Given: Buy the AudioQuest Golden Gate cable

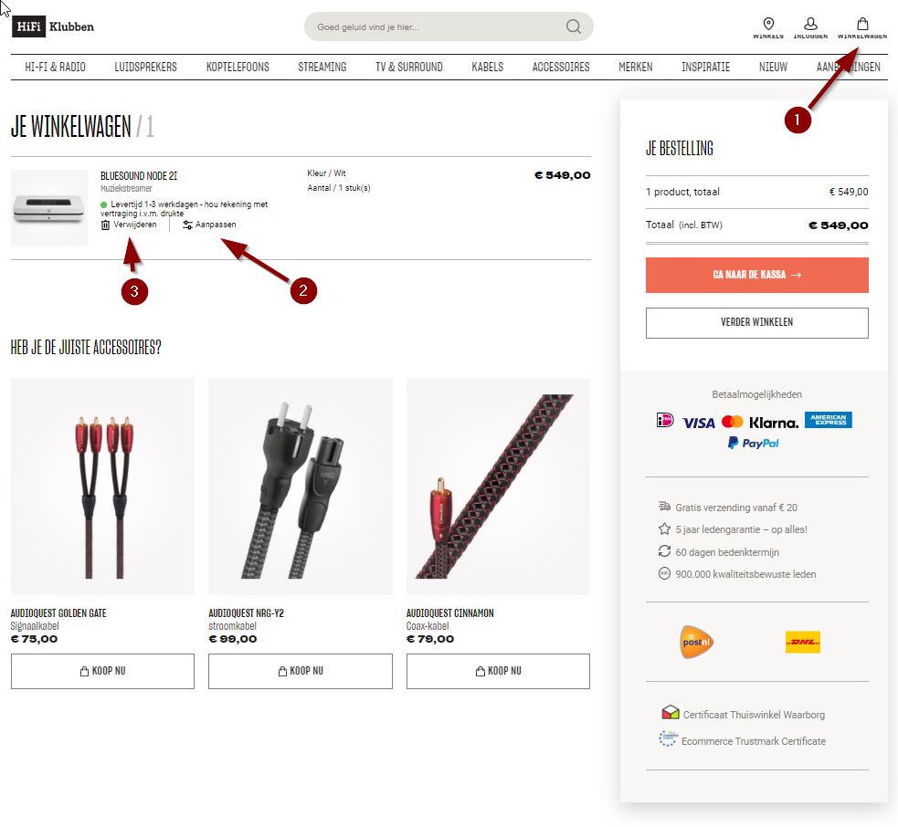Looking at the screenshot, I should point(102,671).
